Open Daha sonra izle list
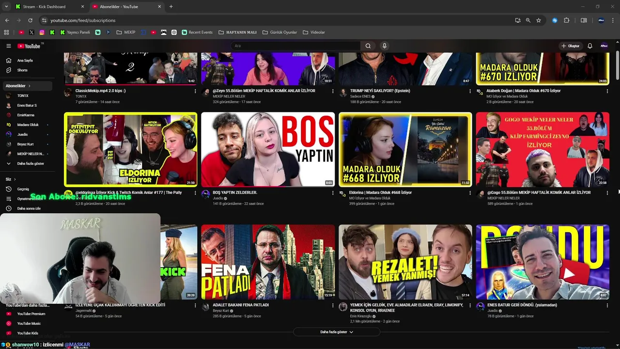This screenshot has width=620, height=349. pyautogui.click(x=29, y=208)
